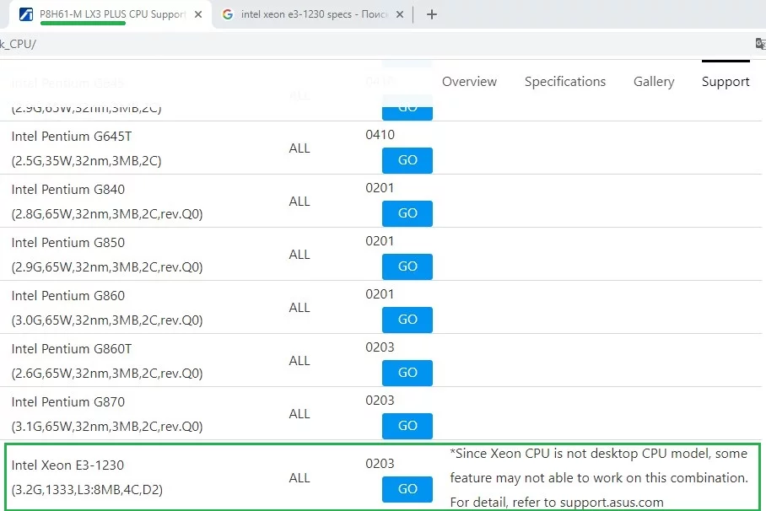This screenshot has height=511, width=766.
Task: Open the Support section
Action: 726,82
